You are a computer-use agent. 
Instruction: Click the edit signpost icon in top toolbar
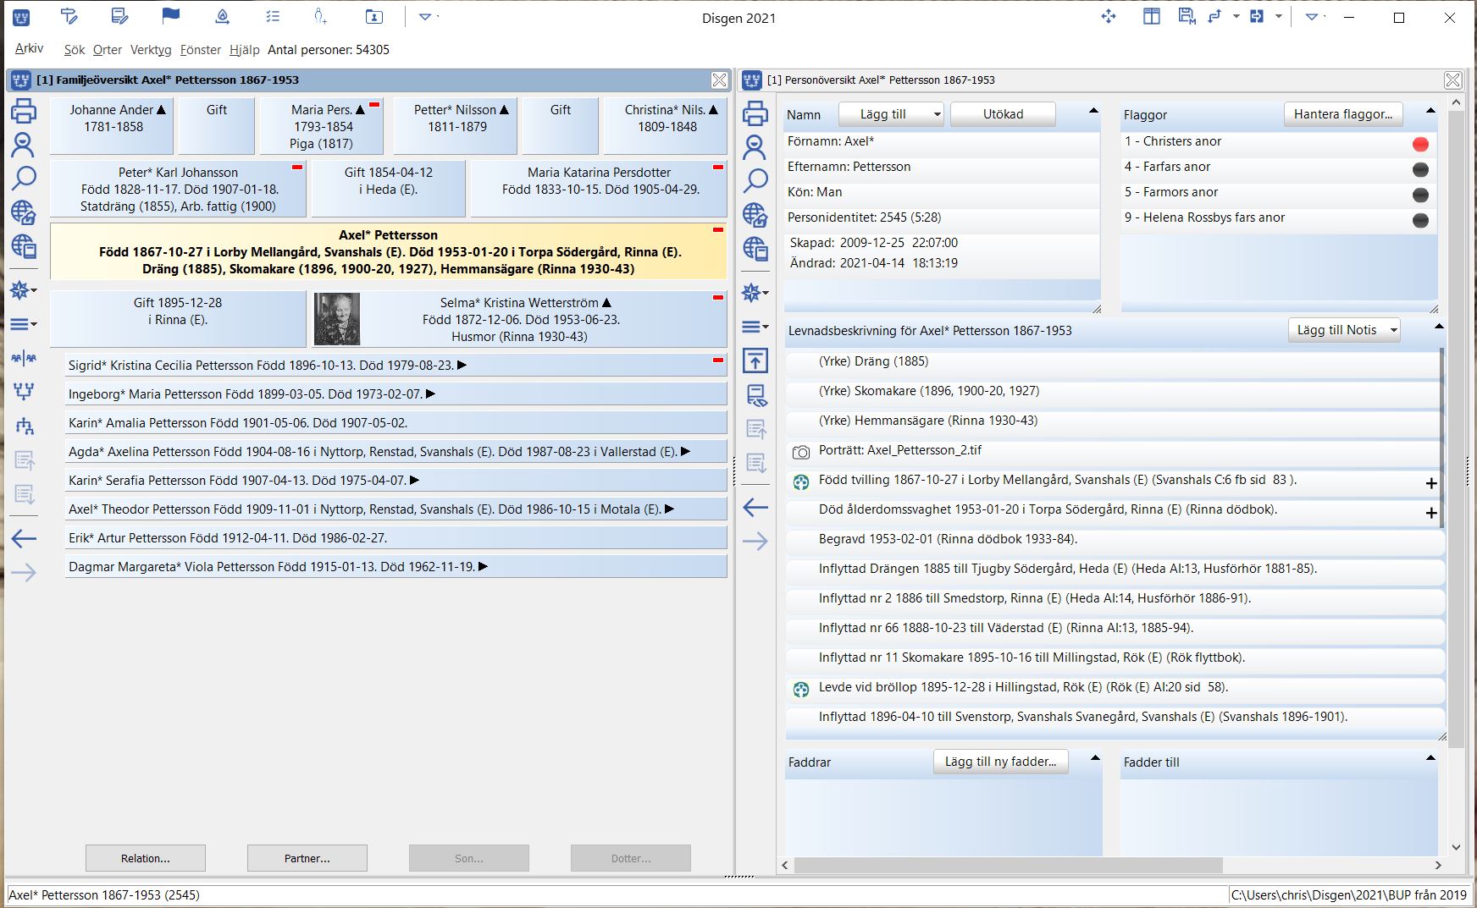pyautogui.click(x=69, y=16)
